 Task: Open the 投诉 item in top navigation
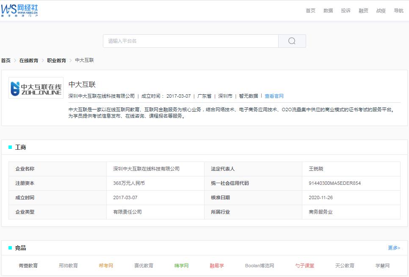[346, 10]
